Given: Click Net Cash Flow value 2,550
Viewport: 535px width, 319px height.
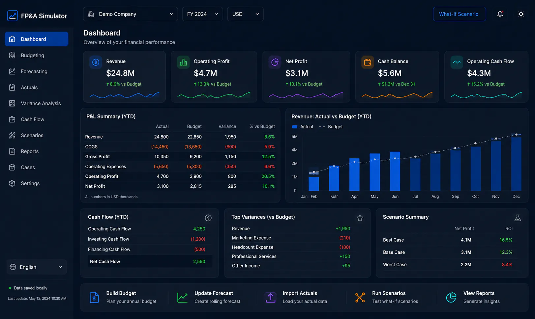Looking at the screenshot, I should point(199,262).
